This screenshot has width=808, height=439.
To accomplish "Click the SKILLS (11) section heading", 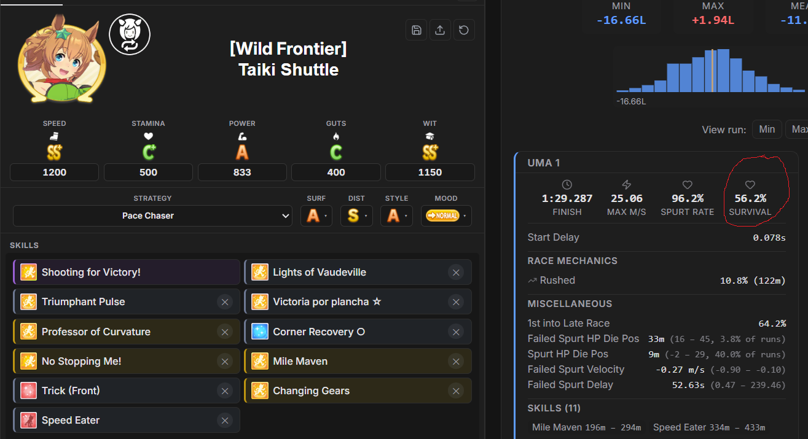I will coord(553,408).
